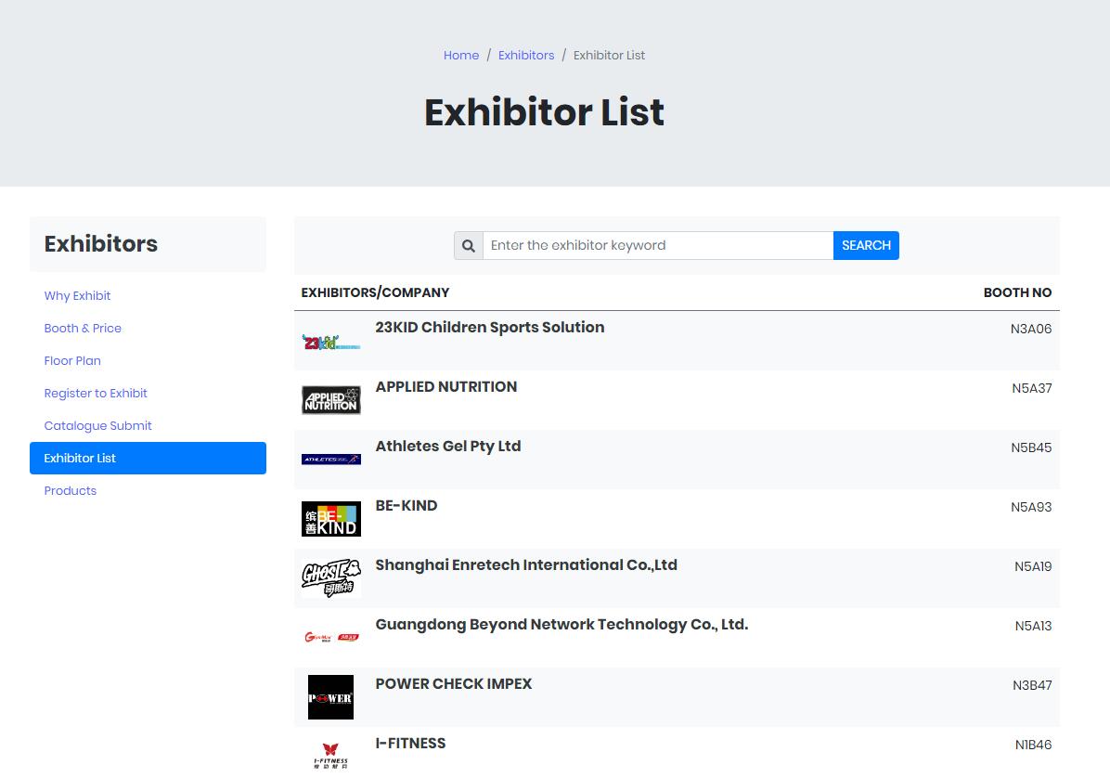Select Register to Exhibit in sidebar
Viewport: 1110px width, 778px height.
tap(96, 394)
